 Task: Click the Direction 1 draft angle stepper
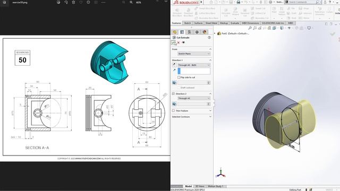[x=209, y=83]
